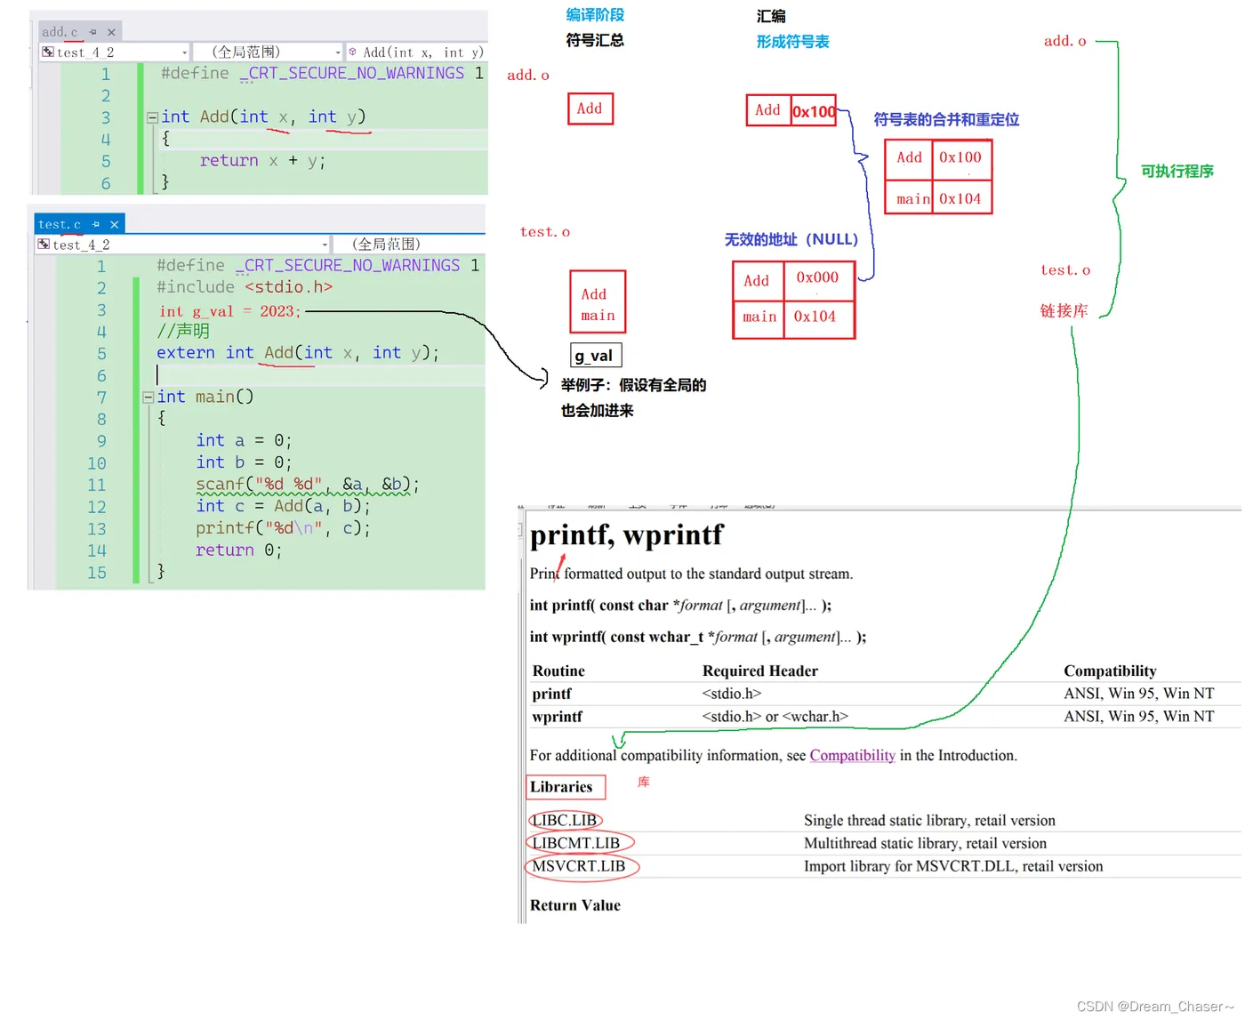Switch to the test.c tab
Viewport: 1245px width, 1020px height.
pos(60,224)
